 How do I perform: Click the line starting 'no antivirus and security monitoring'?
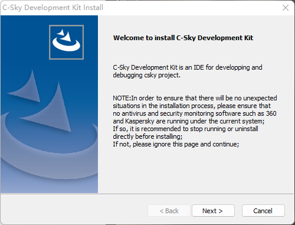click(x=195, y=113)
